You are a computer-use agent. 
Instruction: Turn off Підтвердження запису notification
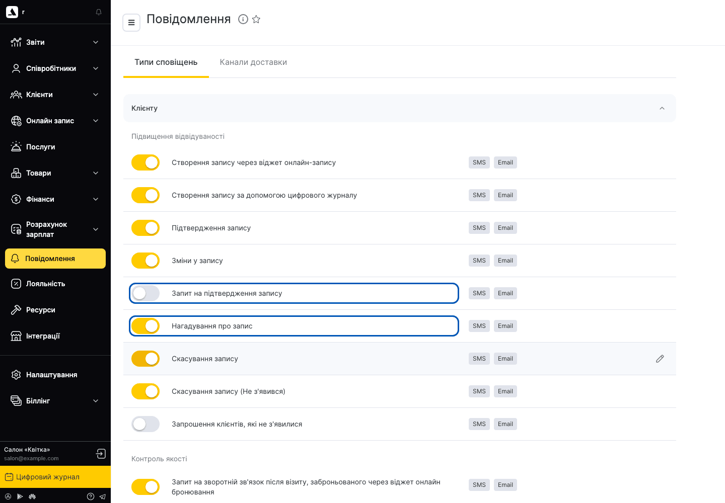click(x=146, y=228)
